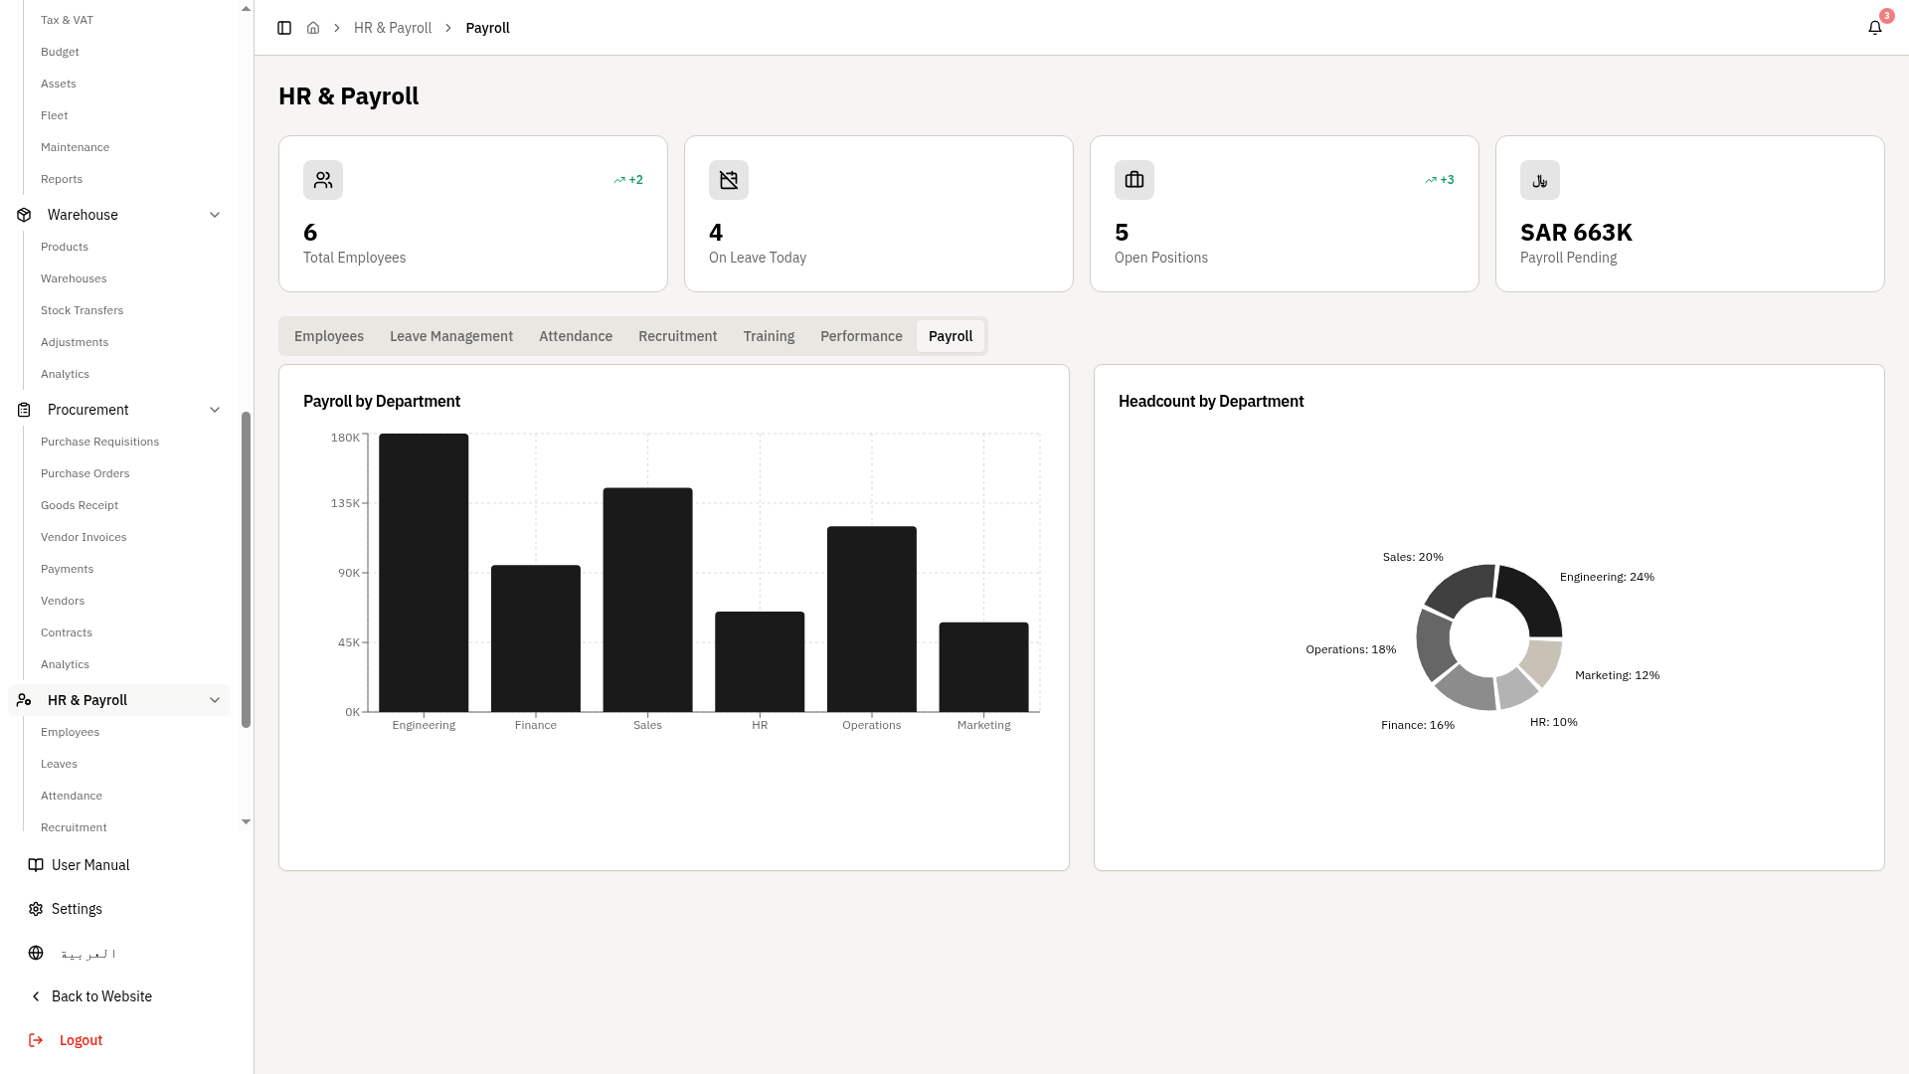Open the Recruitment tab

tap(677, 336)
